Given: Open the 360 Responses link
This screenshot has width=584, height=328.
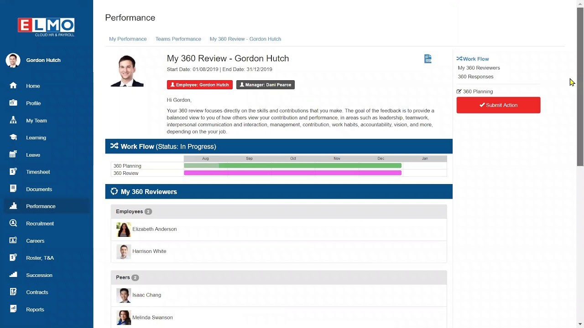Looking at the screenshot, I should point(475,77).
